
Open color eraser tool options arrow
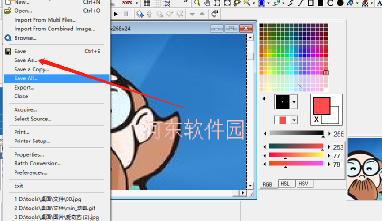pos(372,3)
